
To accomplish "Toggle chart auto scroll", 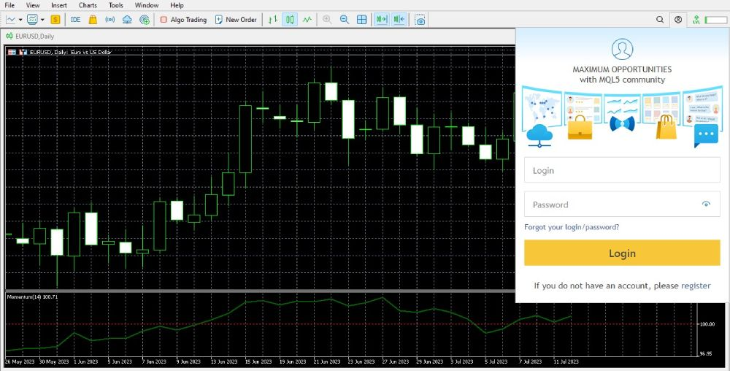I will (381, 20).
